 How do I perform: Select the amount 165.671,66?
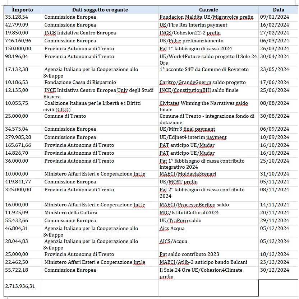pyautogui.click(x=18, y=145)
